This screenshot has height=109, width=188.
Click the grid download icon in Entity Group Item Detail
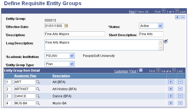point(141,71)
